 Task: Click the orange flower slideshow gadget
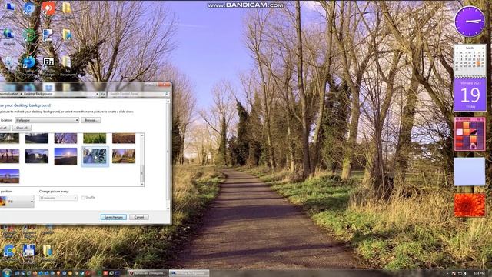point(470,205)
